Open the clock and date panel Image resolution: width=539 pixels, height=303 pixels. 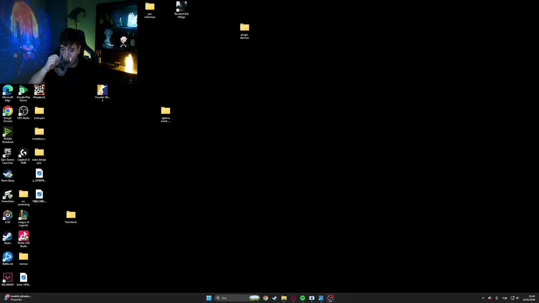coord(529,298)
